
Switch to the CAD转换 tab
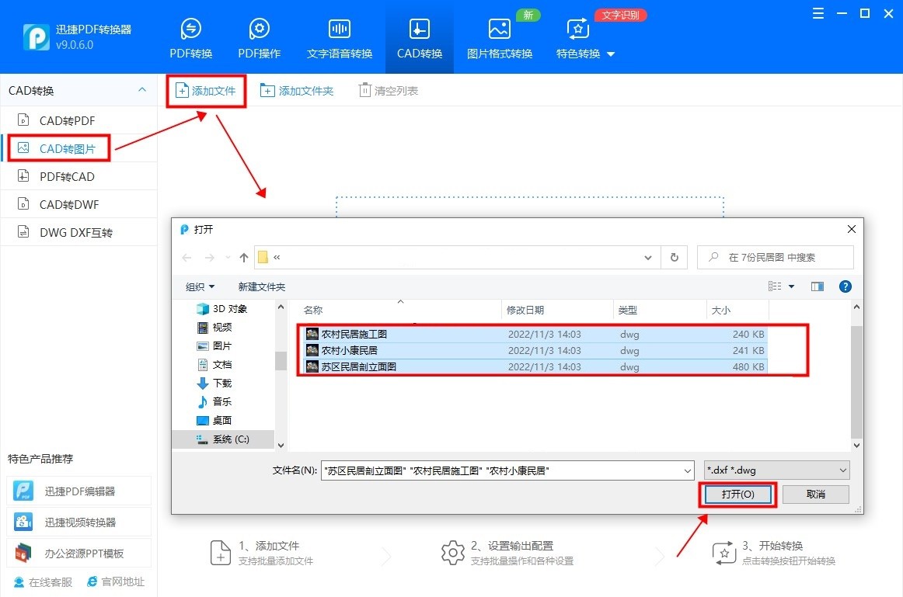point(418,30)
